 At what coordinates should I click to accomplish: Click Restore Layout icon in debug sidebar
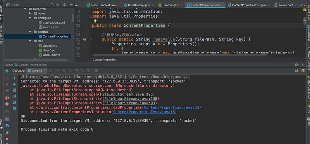[x=7, y=119]
